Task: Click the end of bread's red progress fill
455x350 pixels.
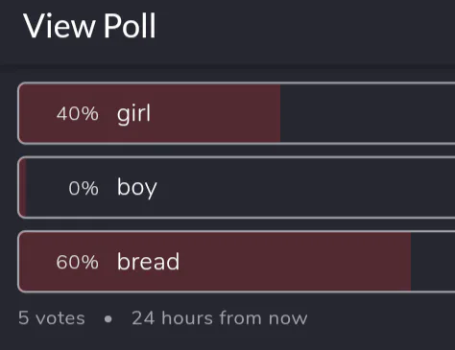Action: 409,262
